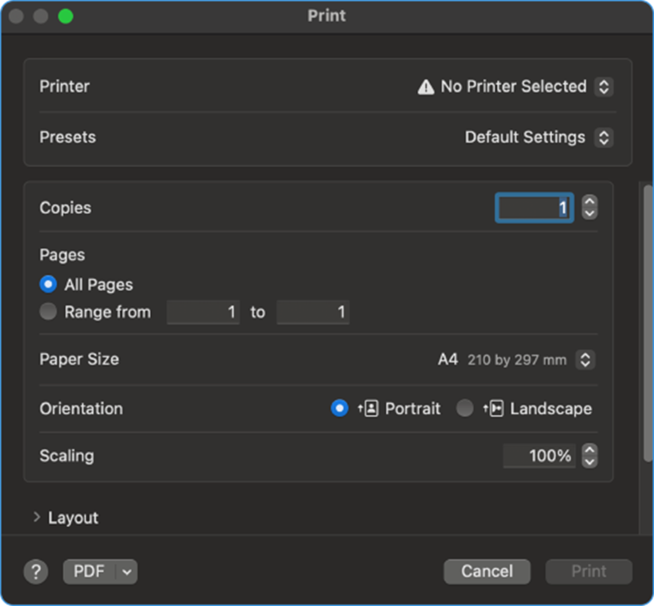The width and height of the screenshot is (654, 606).
Task: Click the no-printer warning triangle icon
Action: [426, 87]
